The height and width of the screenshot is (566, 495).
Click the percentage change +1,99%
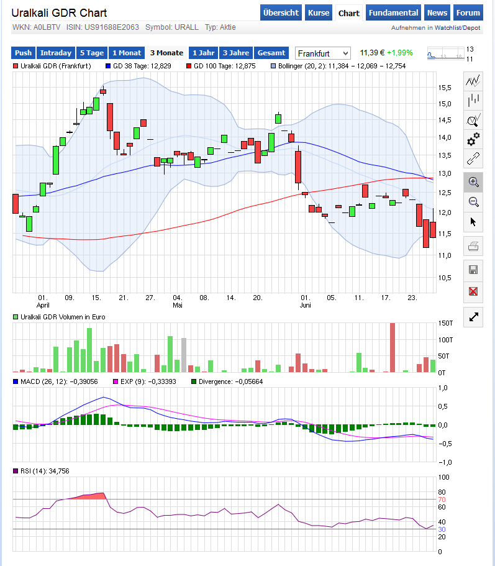[x=400, y=53]
